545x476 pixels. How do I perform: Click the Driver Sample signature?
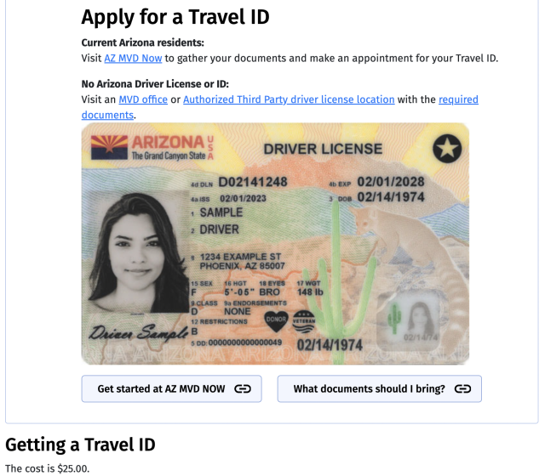click(x=138, y=332)
